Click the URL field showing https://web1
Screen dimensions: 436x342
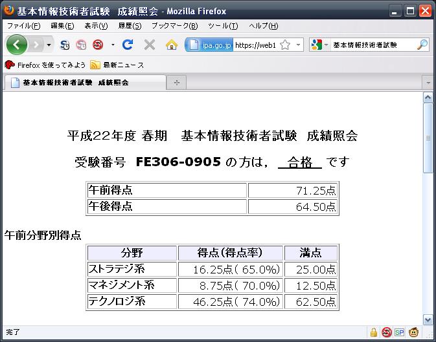click(255, 45)
